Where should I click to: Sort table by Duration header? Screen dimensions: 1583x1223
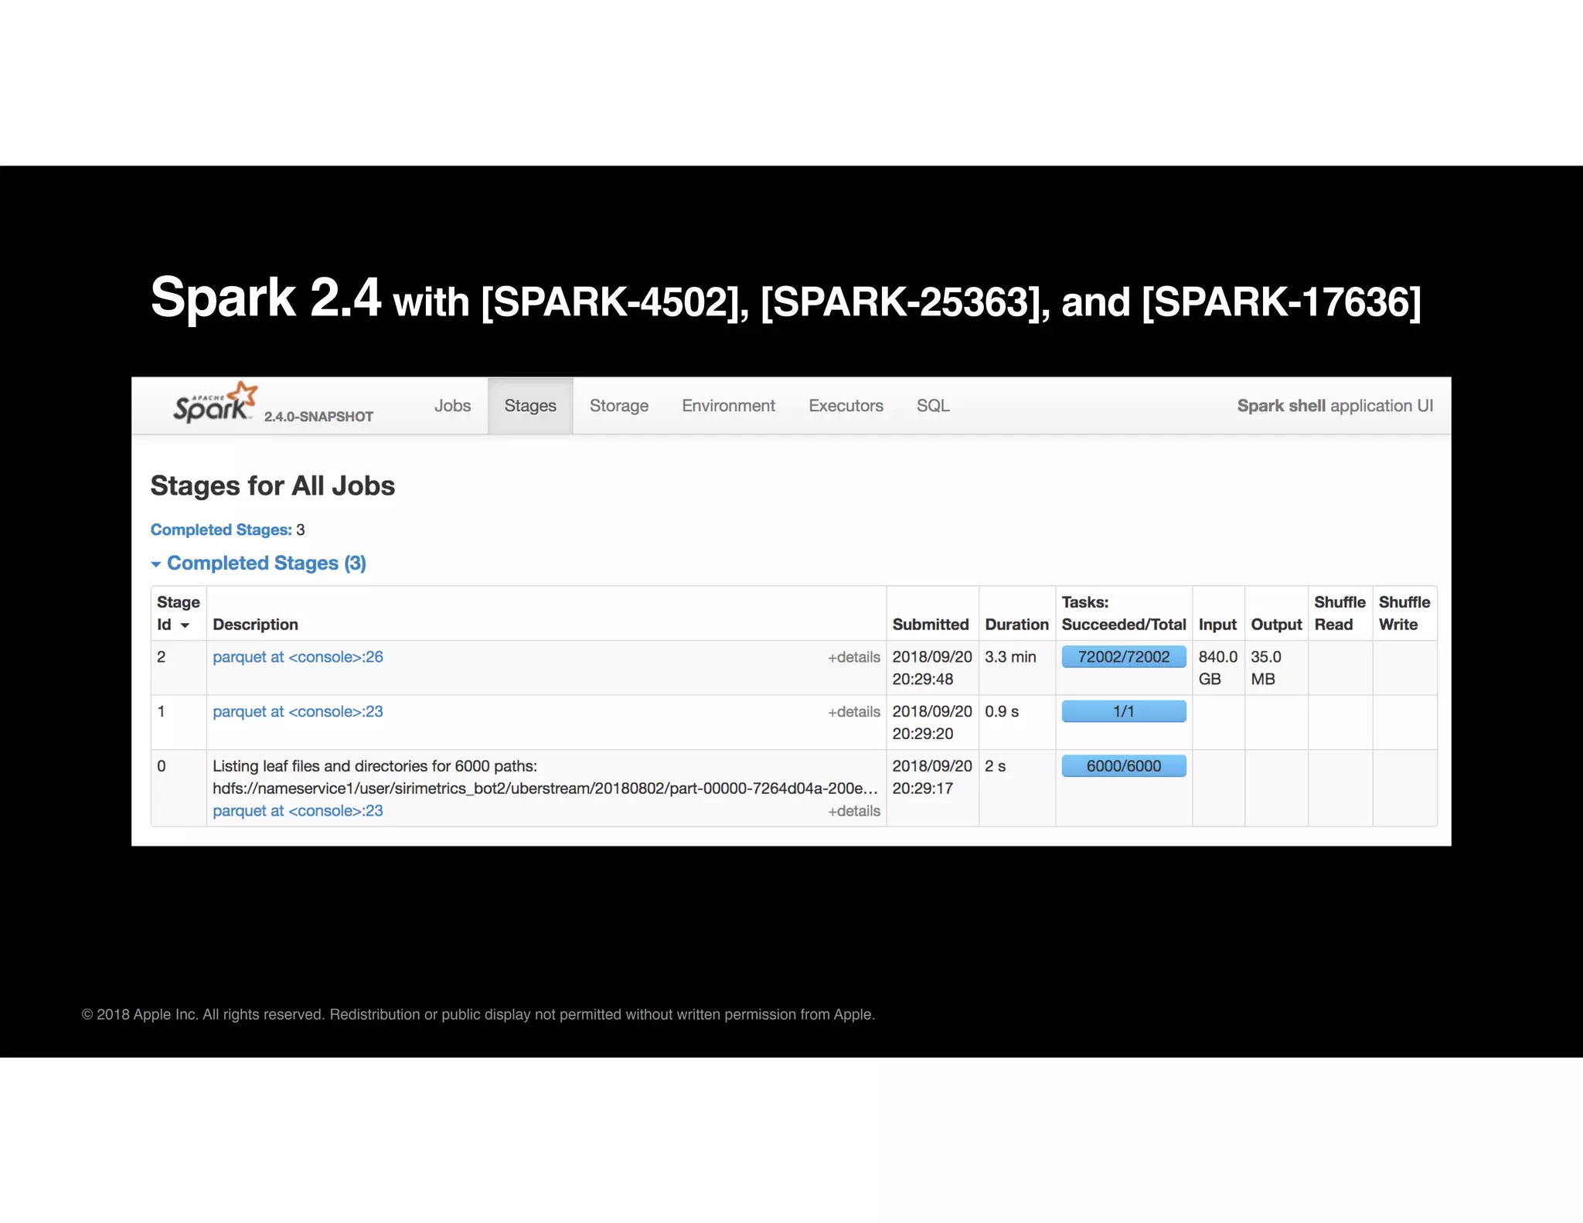(1016, 625)
